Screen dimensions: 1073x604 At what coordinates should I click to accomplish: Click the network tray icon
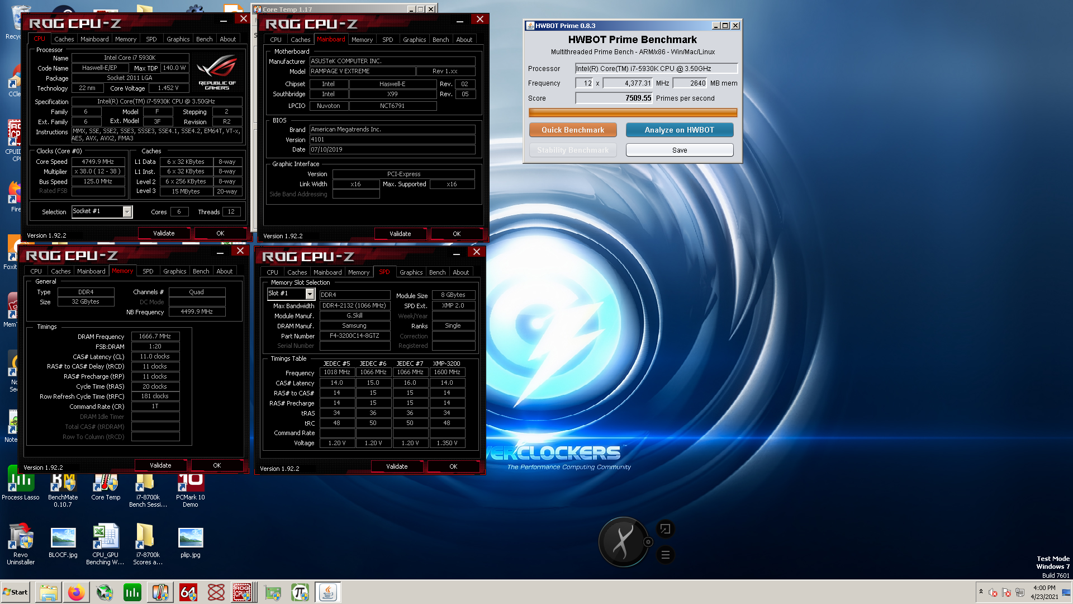[1020, 592]
